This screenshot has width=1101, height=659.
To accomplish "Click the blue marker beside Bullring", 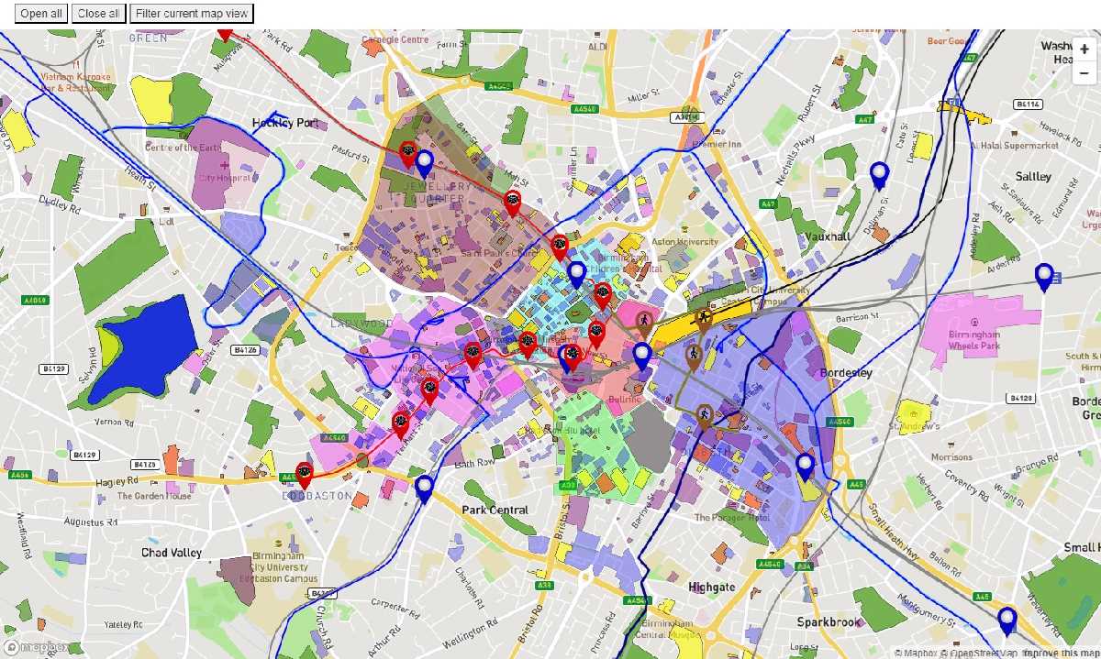I will point(642,355).
